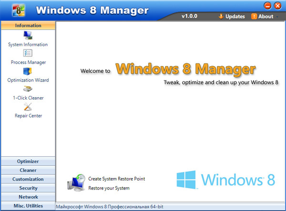Select the Information tab
This screenshot has height=211, width=286.
28,25
